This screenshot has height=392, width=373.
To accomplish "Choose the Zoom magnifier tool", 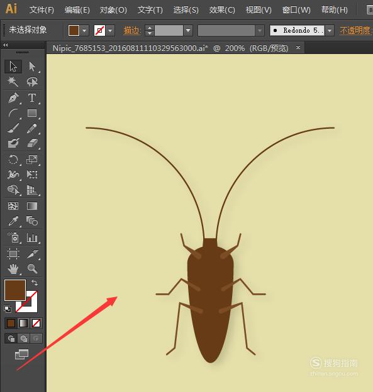I will coord(32,269).
